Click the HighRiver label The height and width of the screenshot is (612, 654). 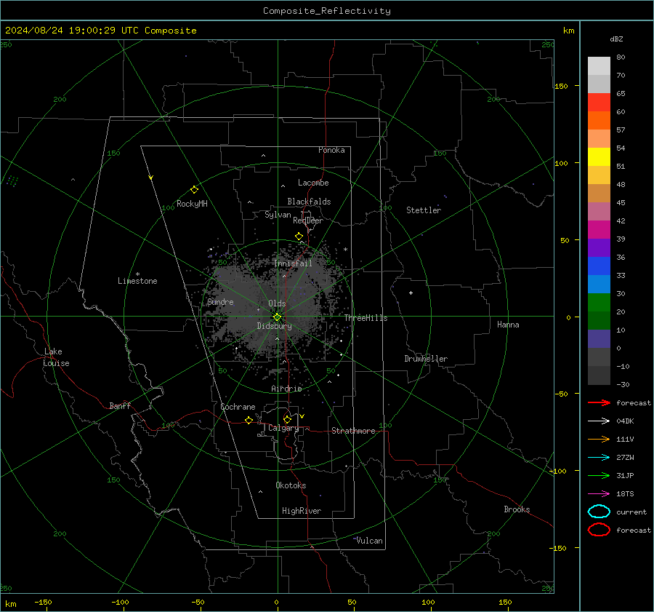click(302, 511)
